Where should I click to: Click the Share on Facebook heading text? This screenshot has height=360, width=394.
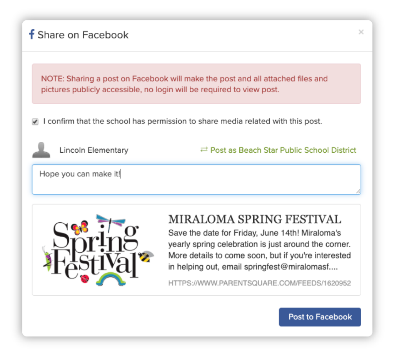pos(83,35)
